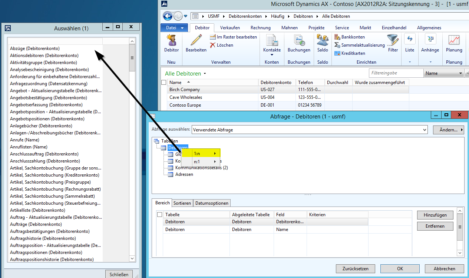Click the Anhänge ribbon icon
The image size is (469, 278).
pos(430,40)
